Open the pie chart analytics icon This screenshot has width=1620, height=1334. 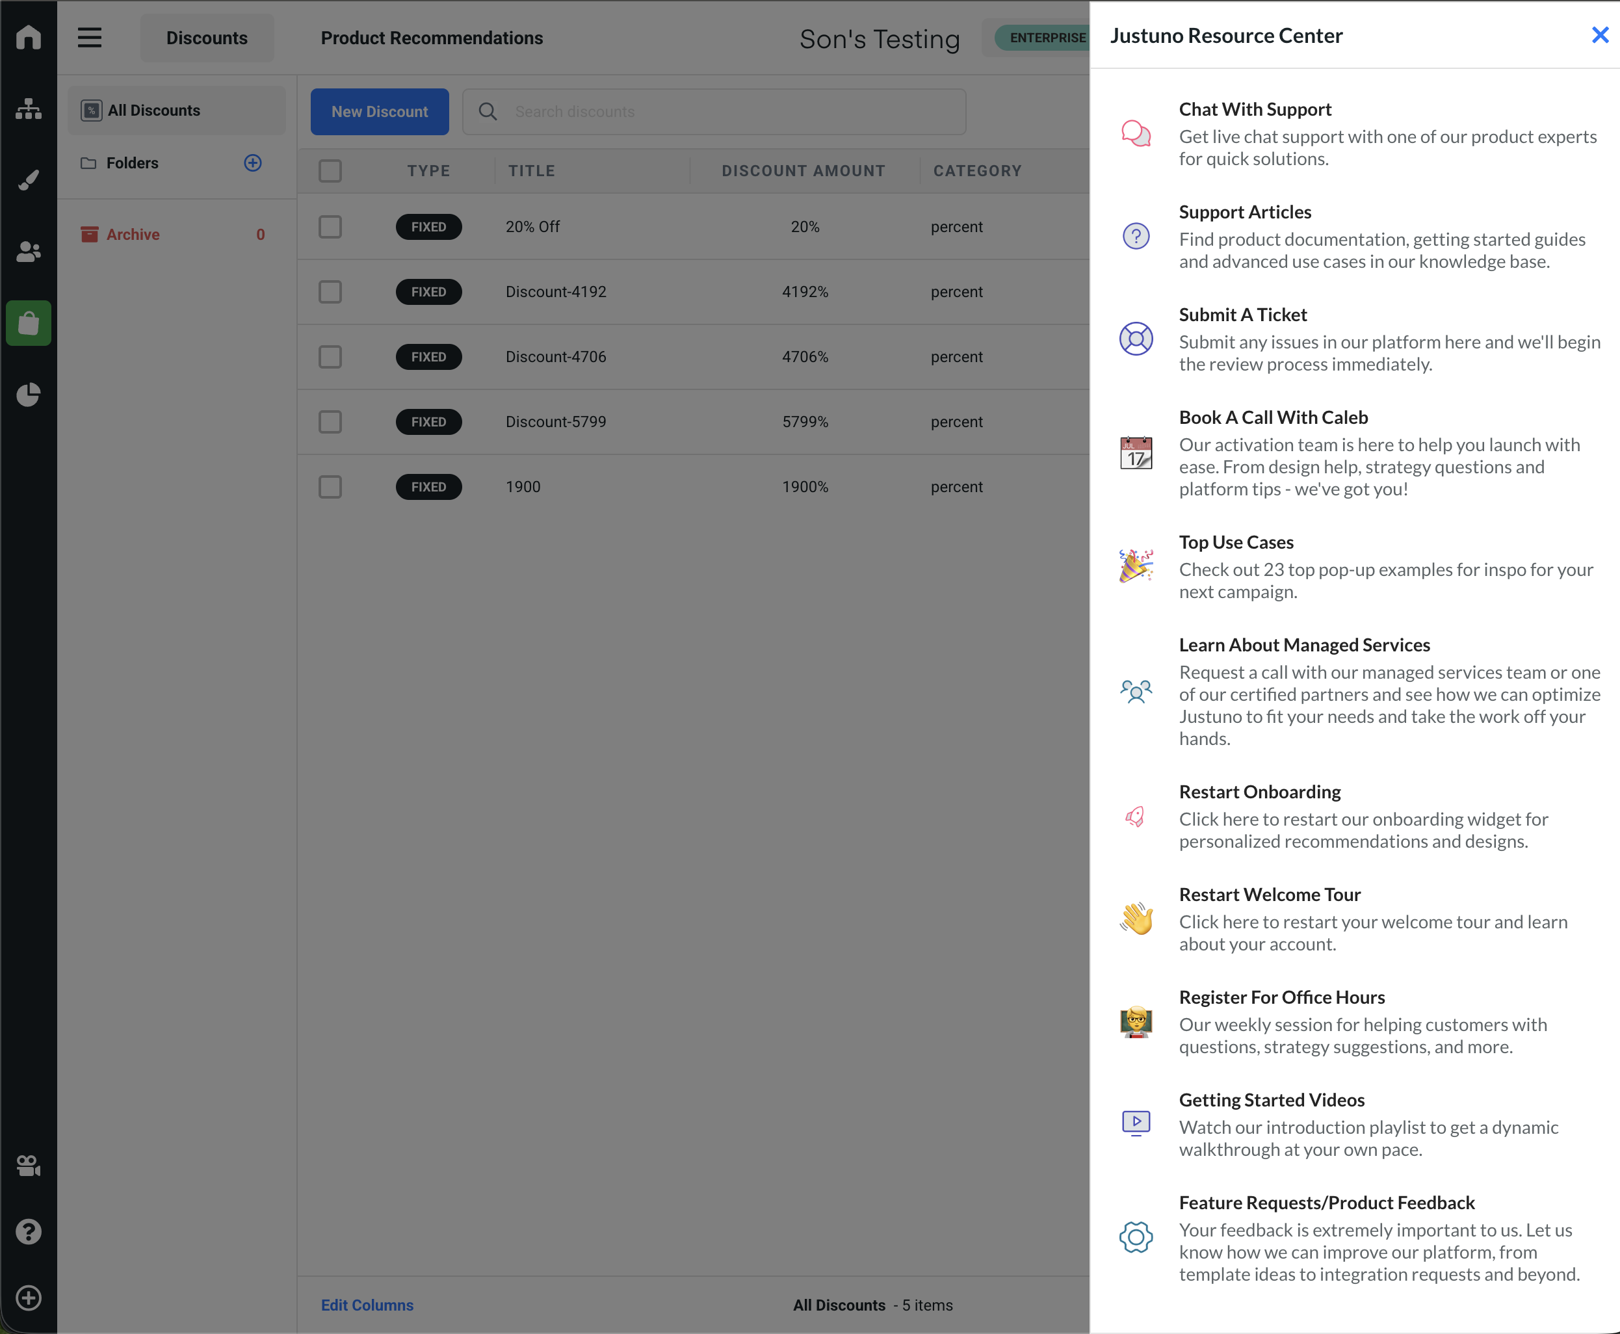click(x=29, y=394)
